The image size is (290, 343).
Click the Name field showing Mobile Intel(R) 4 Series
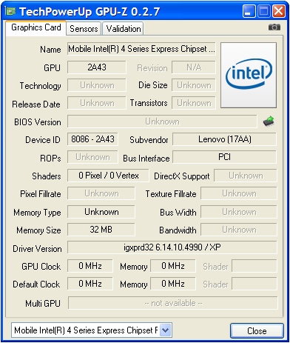point(141,49)
